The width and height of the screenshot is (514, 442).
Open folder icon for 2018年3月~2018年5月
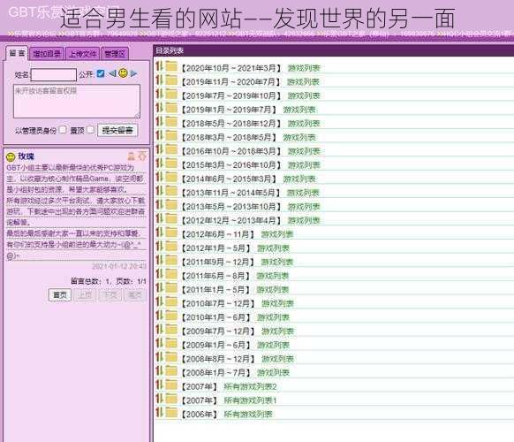[171, 135]
